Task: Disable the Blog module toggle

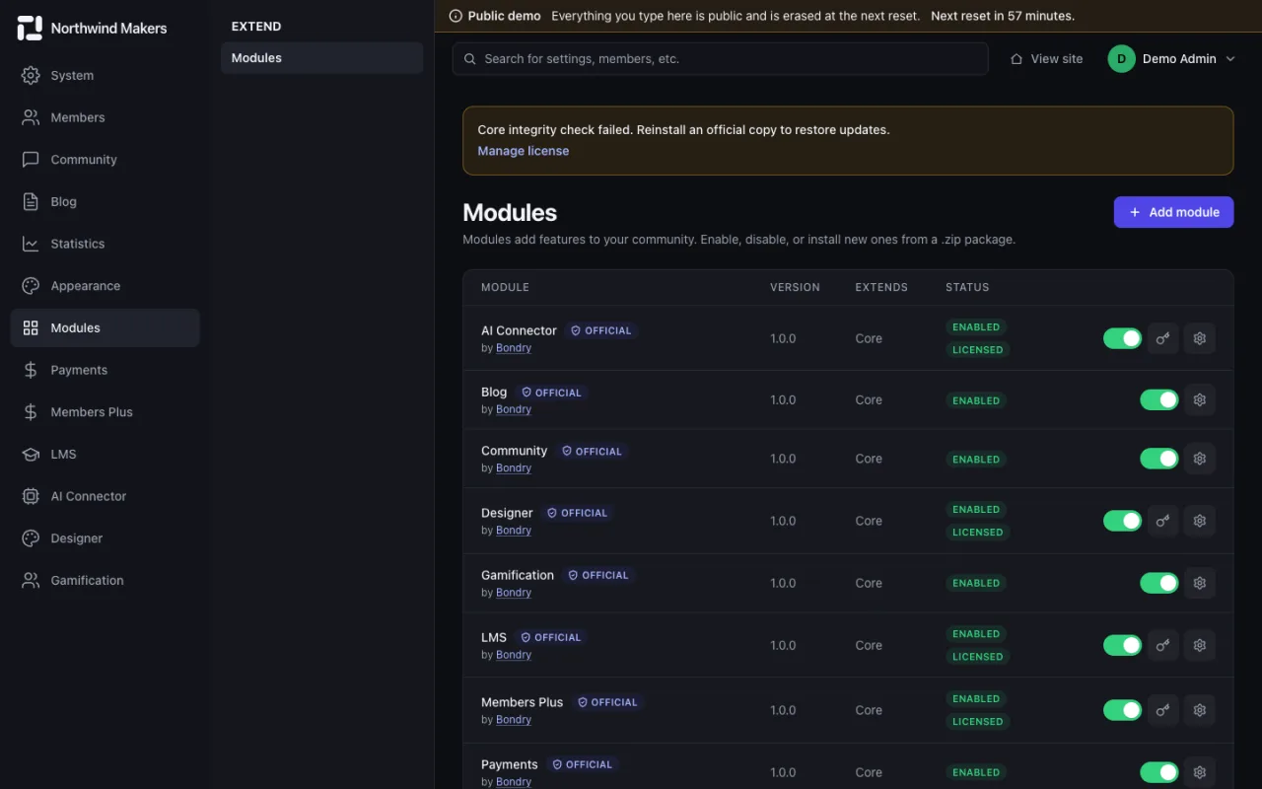Action: point(1159,399)
